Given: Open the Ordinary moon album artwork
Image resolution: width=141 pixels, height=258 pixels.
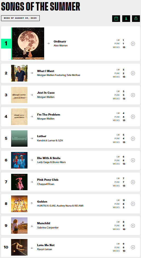Looking at the screenshot, I should click(x=28, y=44).
